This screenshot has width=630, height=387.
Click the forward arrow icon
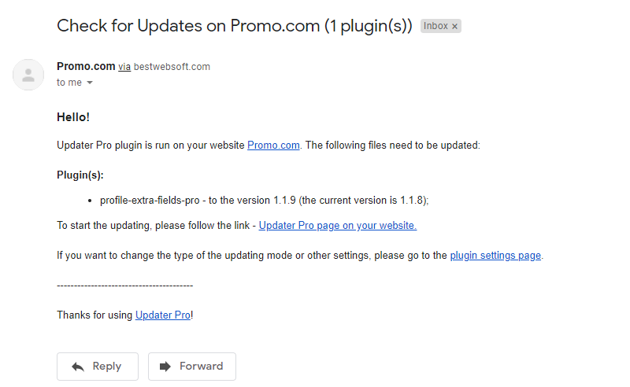tap(165, 366)
